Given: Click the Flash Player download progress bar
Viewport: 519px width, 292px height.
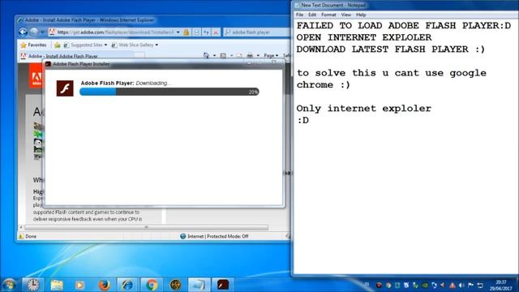Looking at the screenshot, I should click(169, 92).
